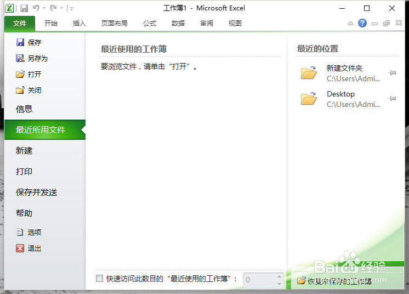Enable 快速访问此数目的 checkbox

(99, 279)
